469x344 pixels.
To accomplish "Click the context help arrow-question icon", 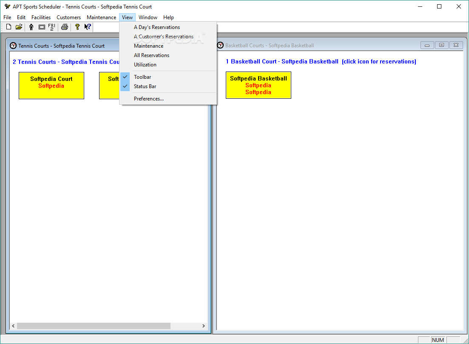I will point(87,27).
